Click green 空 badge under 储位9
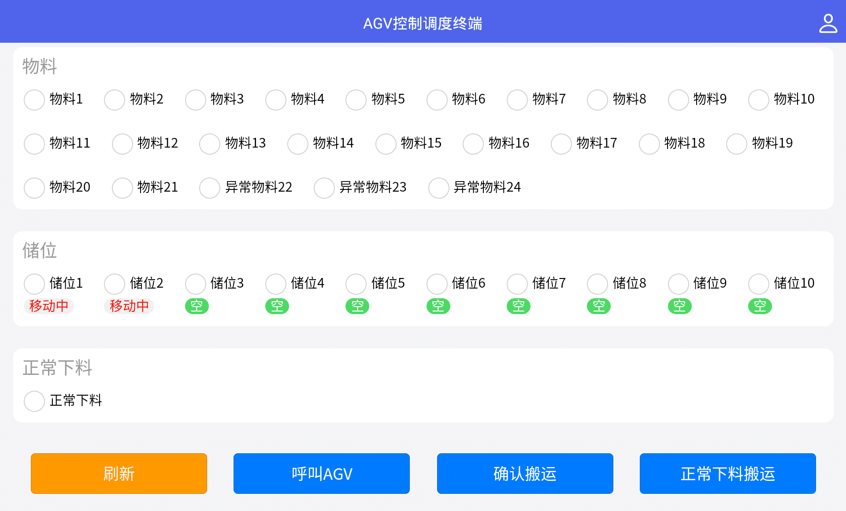 tap(679, 306)
